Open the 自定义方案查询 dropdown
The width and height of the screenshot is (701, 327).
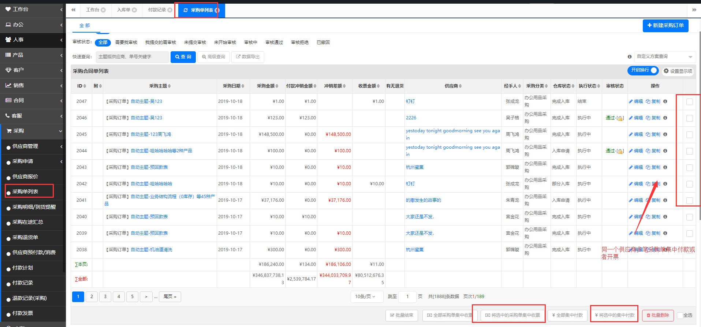pos(665,57)
